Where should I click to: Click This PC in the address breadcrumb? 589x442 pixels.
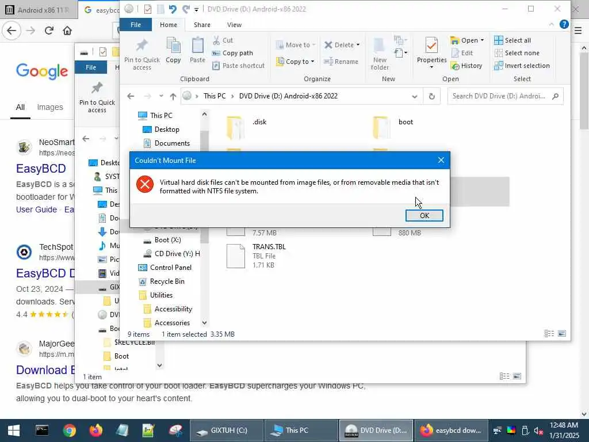click(x=215, y=96)
